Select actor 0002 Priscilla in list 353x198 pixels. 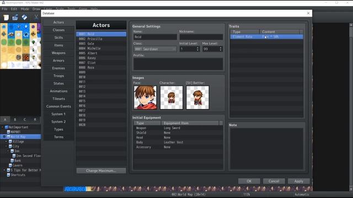[x=101, y=39]
